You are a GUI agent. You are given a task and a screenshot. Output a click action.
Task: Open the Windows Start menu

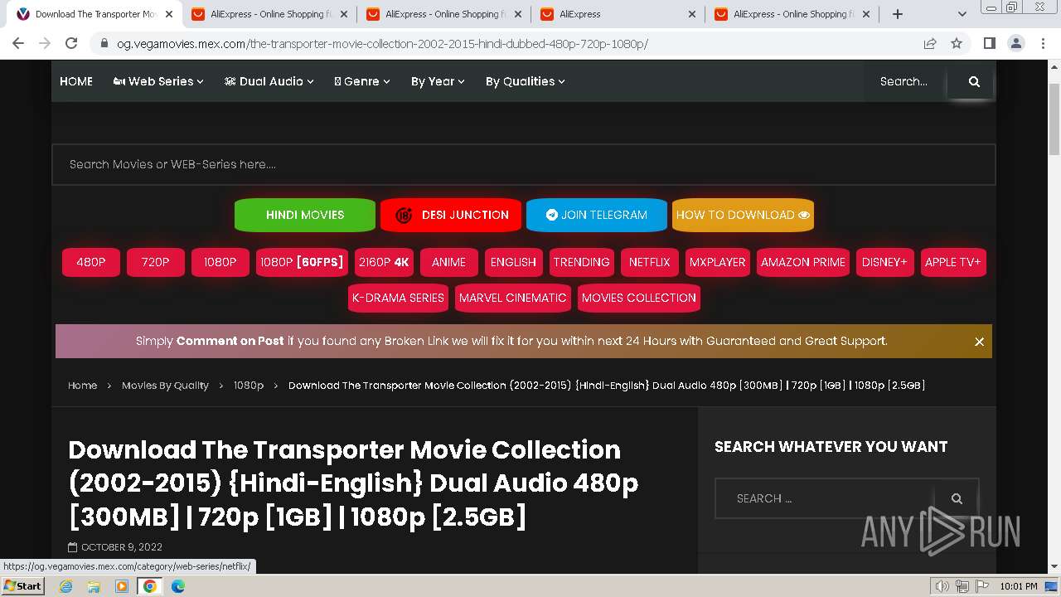pos(22,586)
